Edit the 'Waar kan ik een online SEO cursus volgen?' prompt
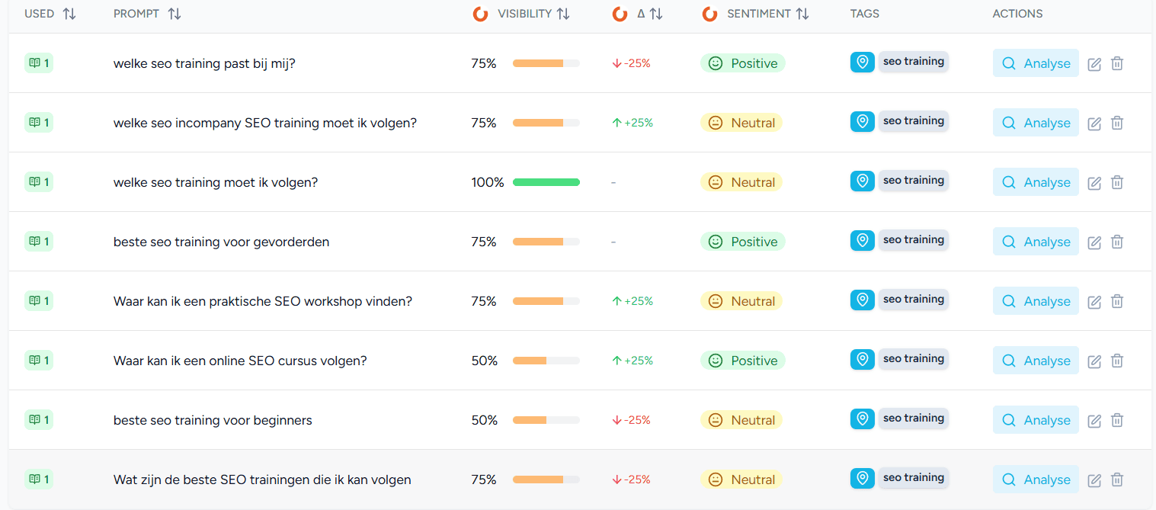 point(1094,361)
